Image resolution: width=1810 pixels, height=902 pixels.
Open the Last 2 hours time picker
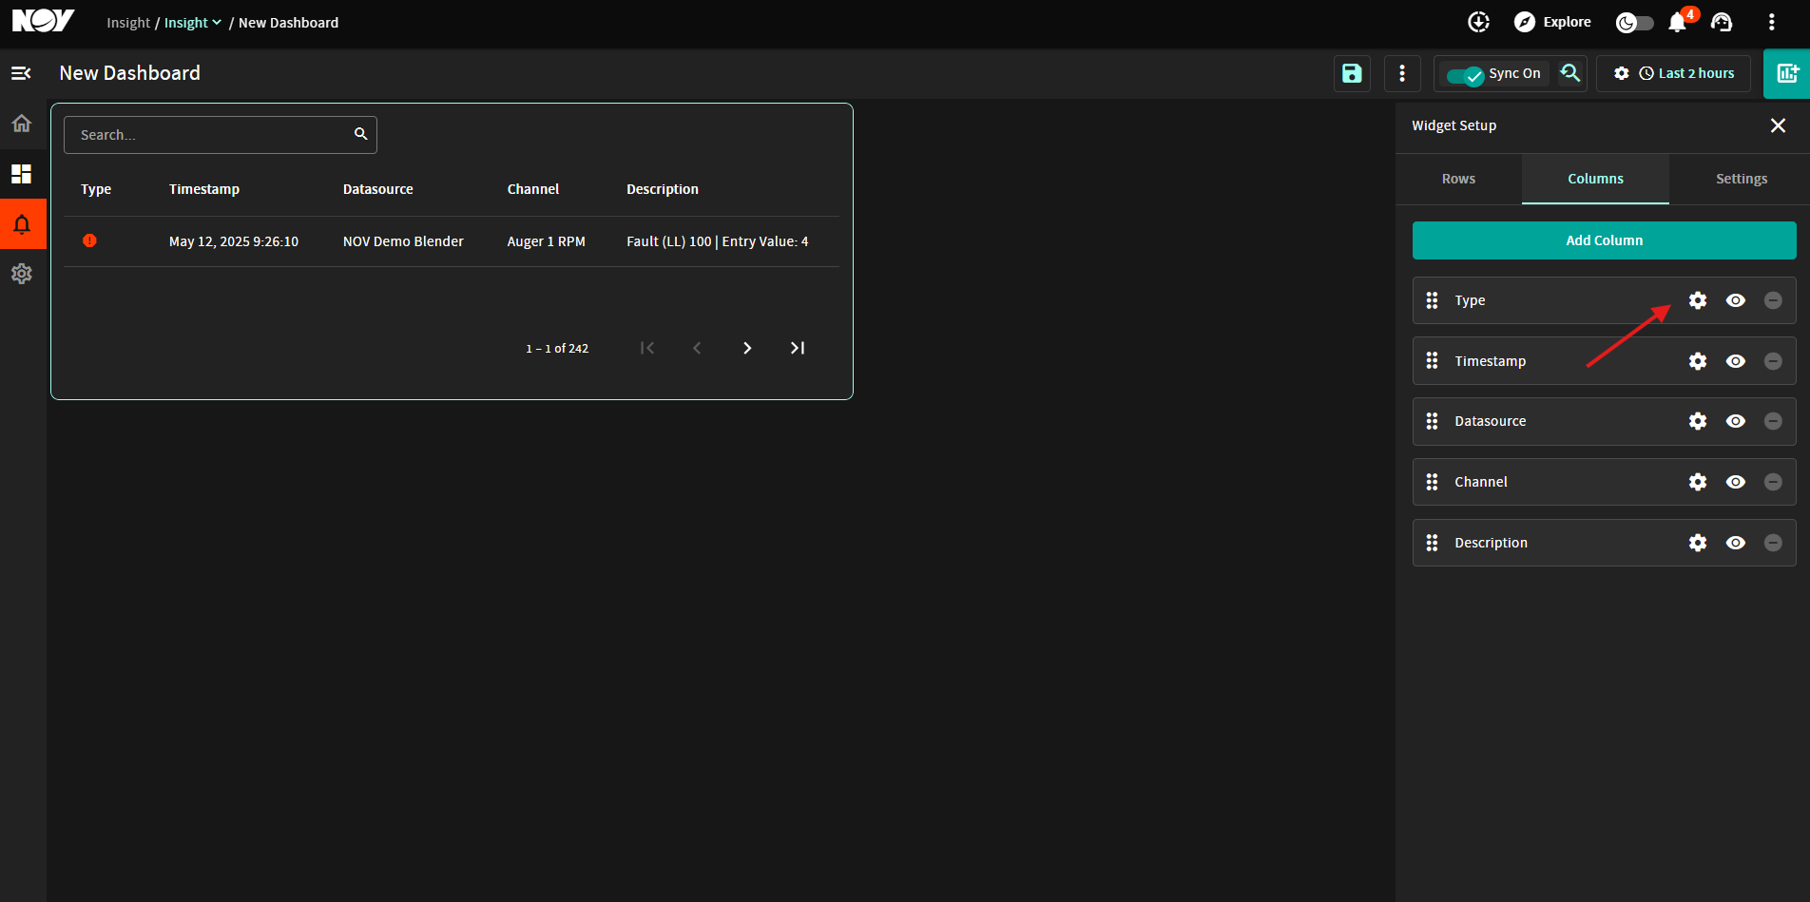pos(1687,73)
